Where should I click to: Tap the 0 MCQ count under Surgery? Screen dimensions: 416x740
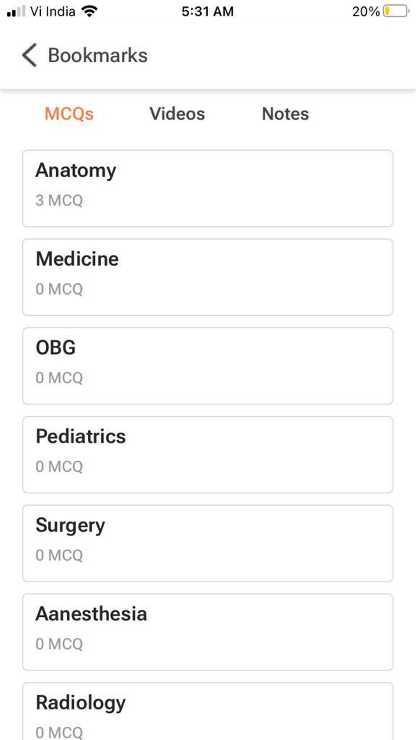coord(59,555)
